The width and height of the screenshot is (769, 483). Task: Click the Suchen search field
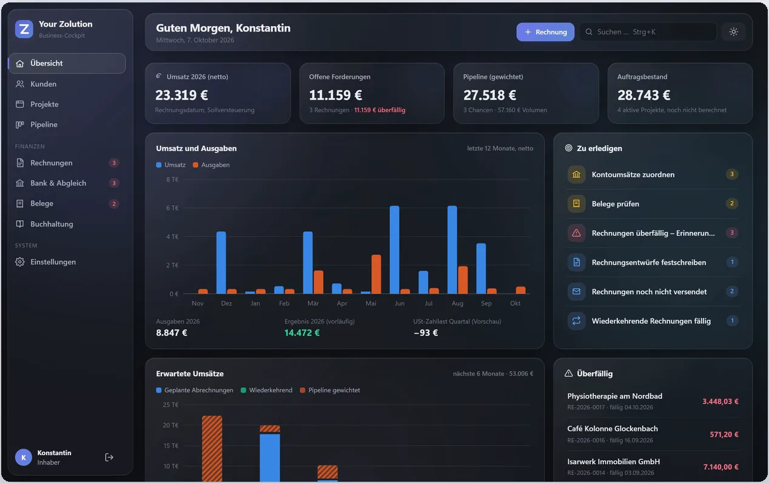[648, 32]
